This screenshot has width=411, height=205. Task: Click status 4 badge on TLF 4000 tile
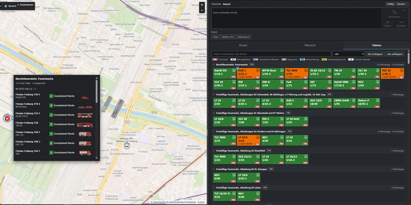pos(306,70)
